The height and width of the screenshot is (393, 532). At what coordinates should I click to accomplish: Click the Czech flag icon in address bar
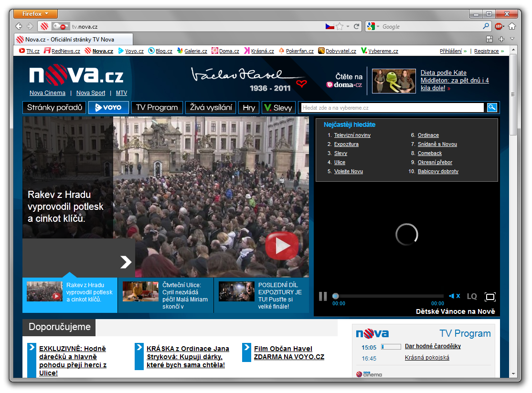coord(330,26)
